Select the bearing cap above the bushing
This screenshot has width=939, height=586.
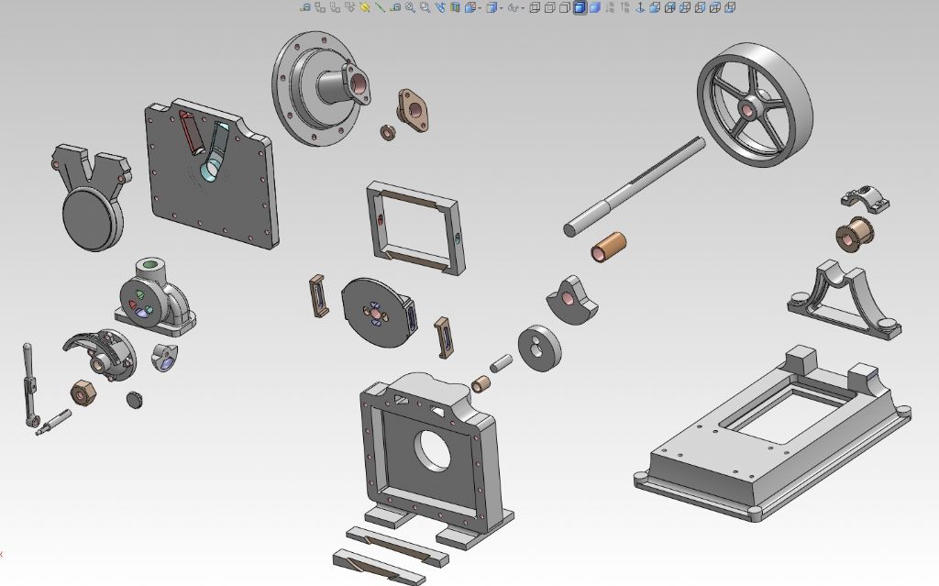coord(864,200)
